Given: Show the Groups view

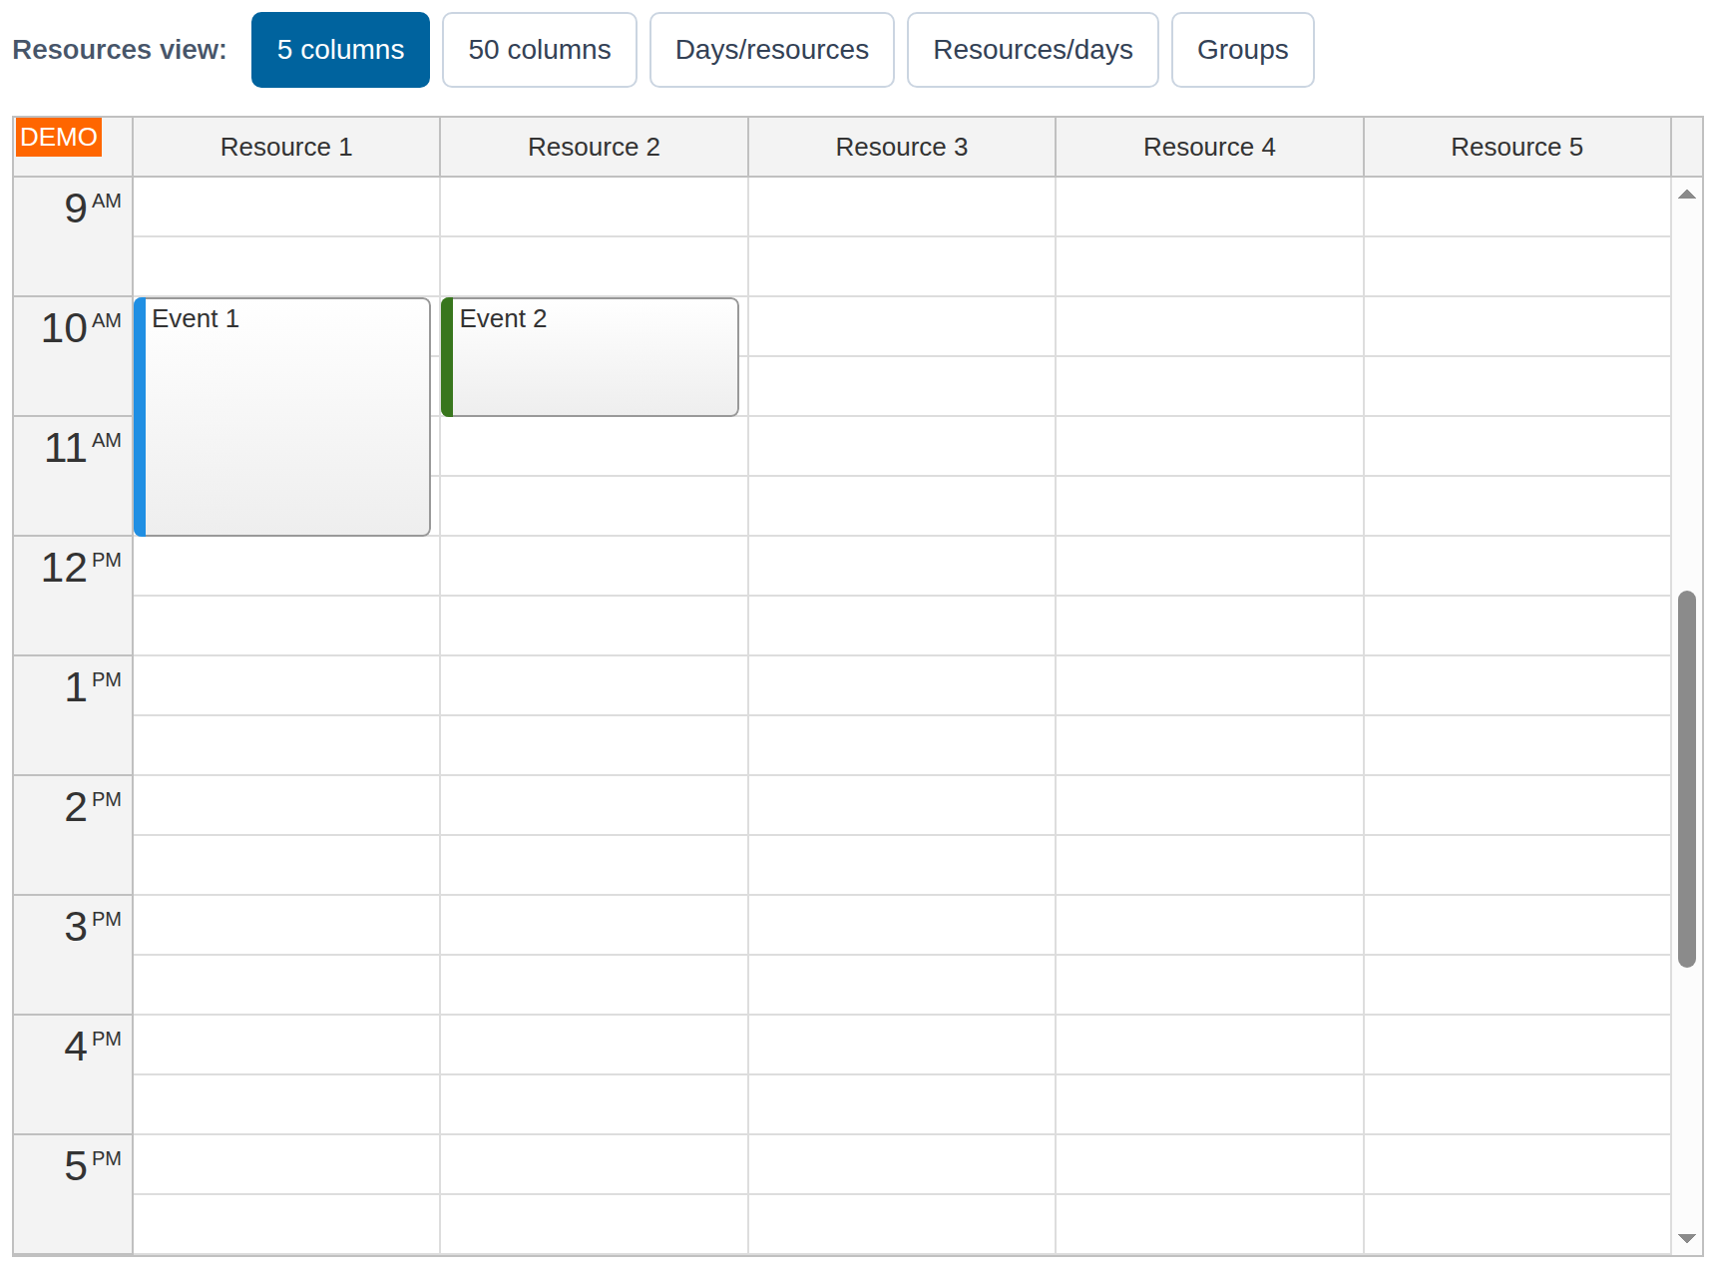Looking at the screenshot, I should [1242, 50].
